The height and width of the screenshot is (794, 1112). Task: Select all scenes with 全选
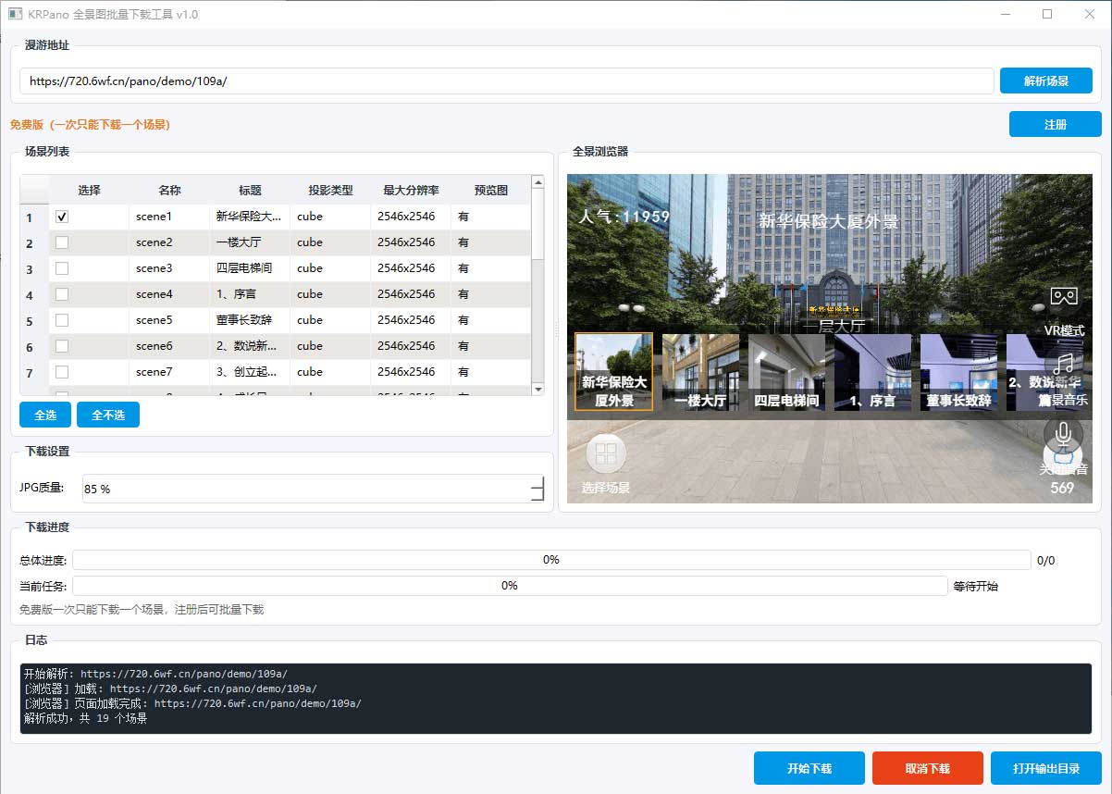coord(45,416)
